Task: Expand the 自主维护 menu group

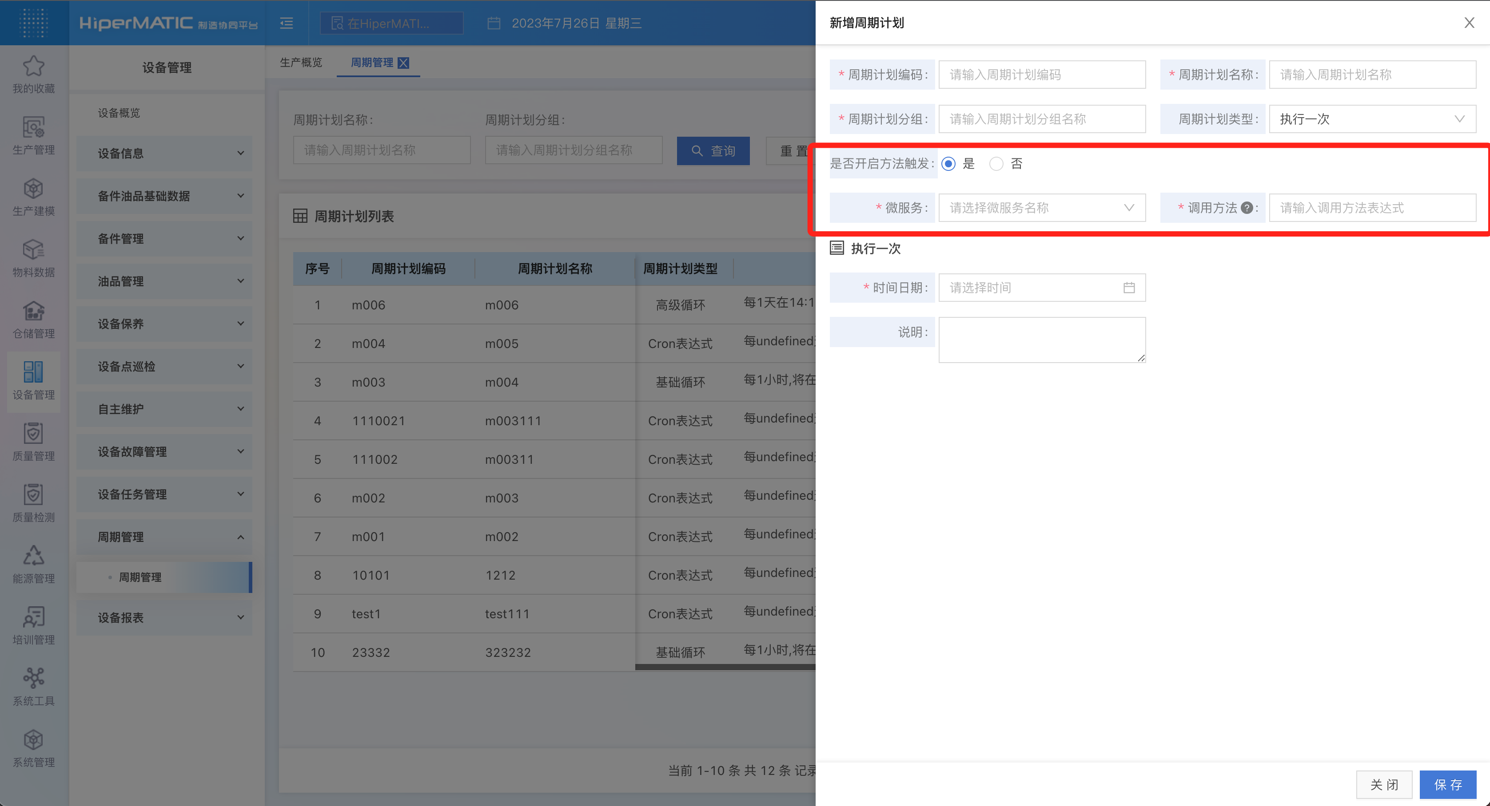Action: tap(164, 409)
